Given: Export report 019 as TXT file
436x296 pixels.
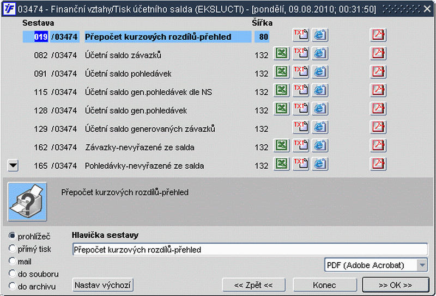Looking at the screenshot, I should pyautogui.click(x=301, y=35).
